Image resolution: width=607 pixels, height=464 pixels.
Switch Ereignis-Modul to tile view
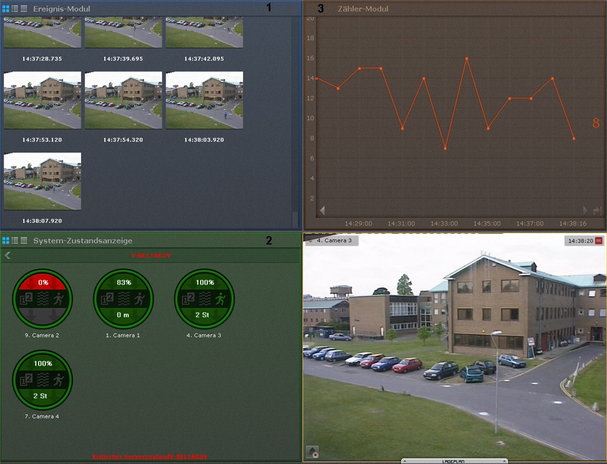[x=6, y=8]
